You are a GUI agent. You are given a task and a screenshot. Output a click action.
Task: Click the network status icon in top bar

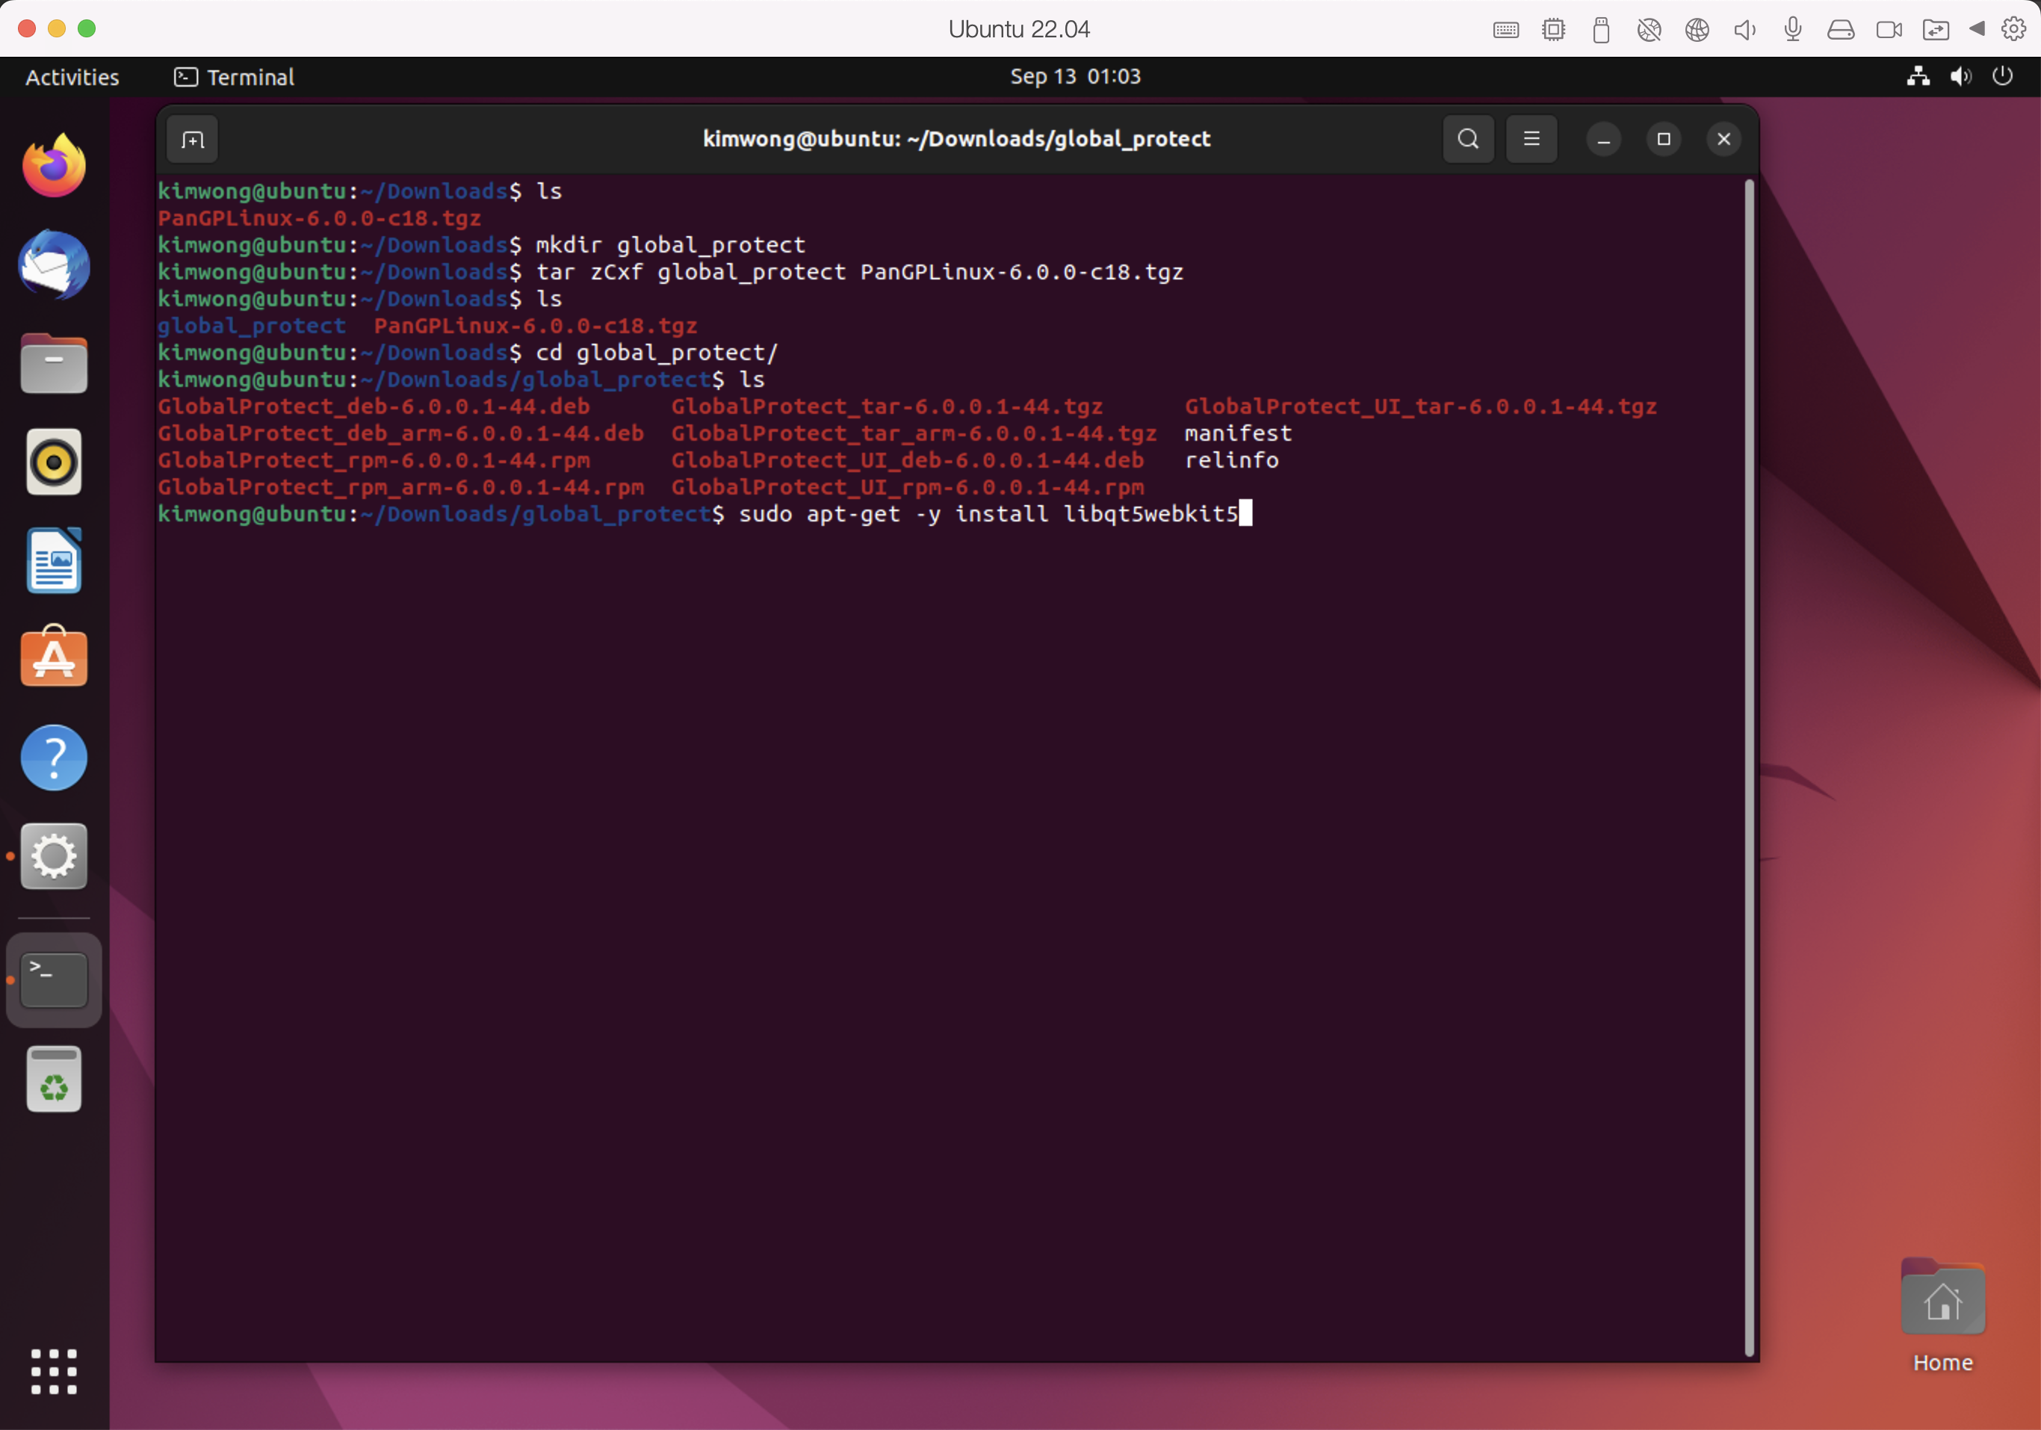[1918, 76]
